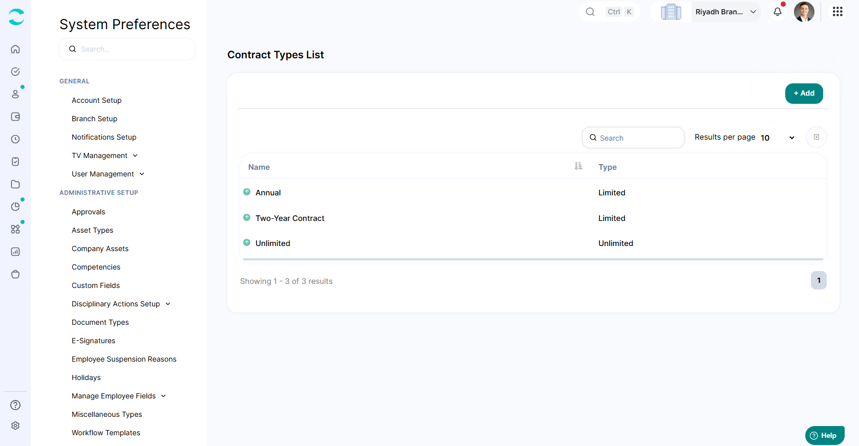Expand the Annual row plus icon
859x446 pixels.
(x=247, y=192)
